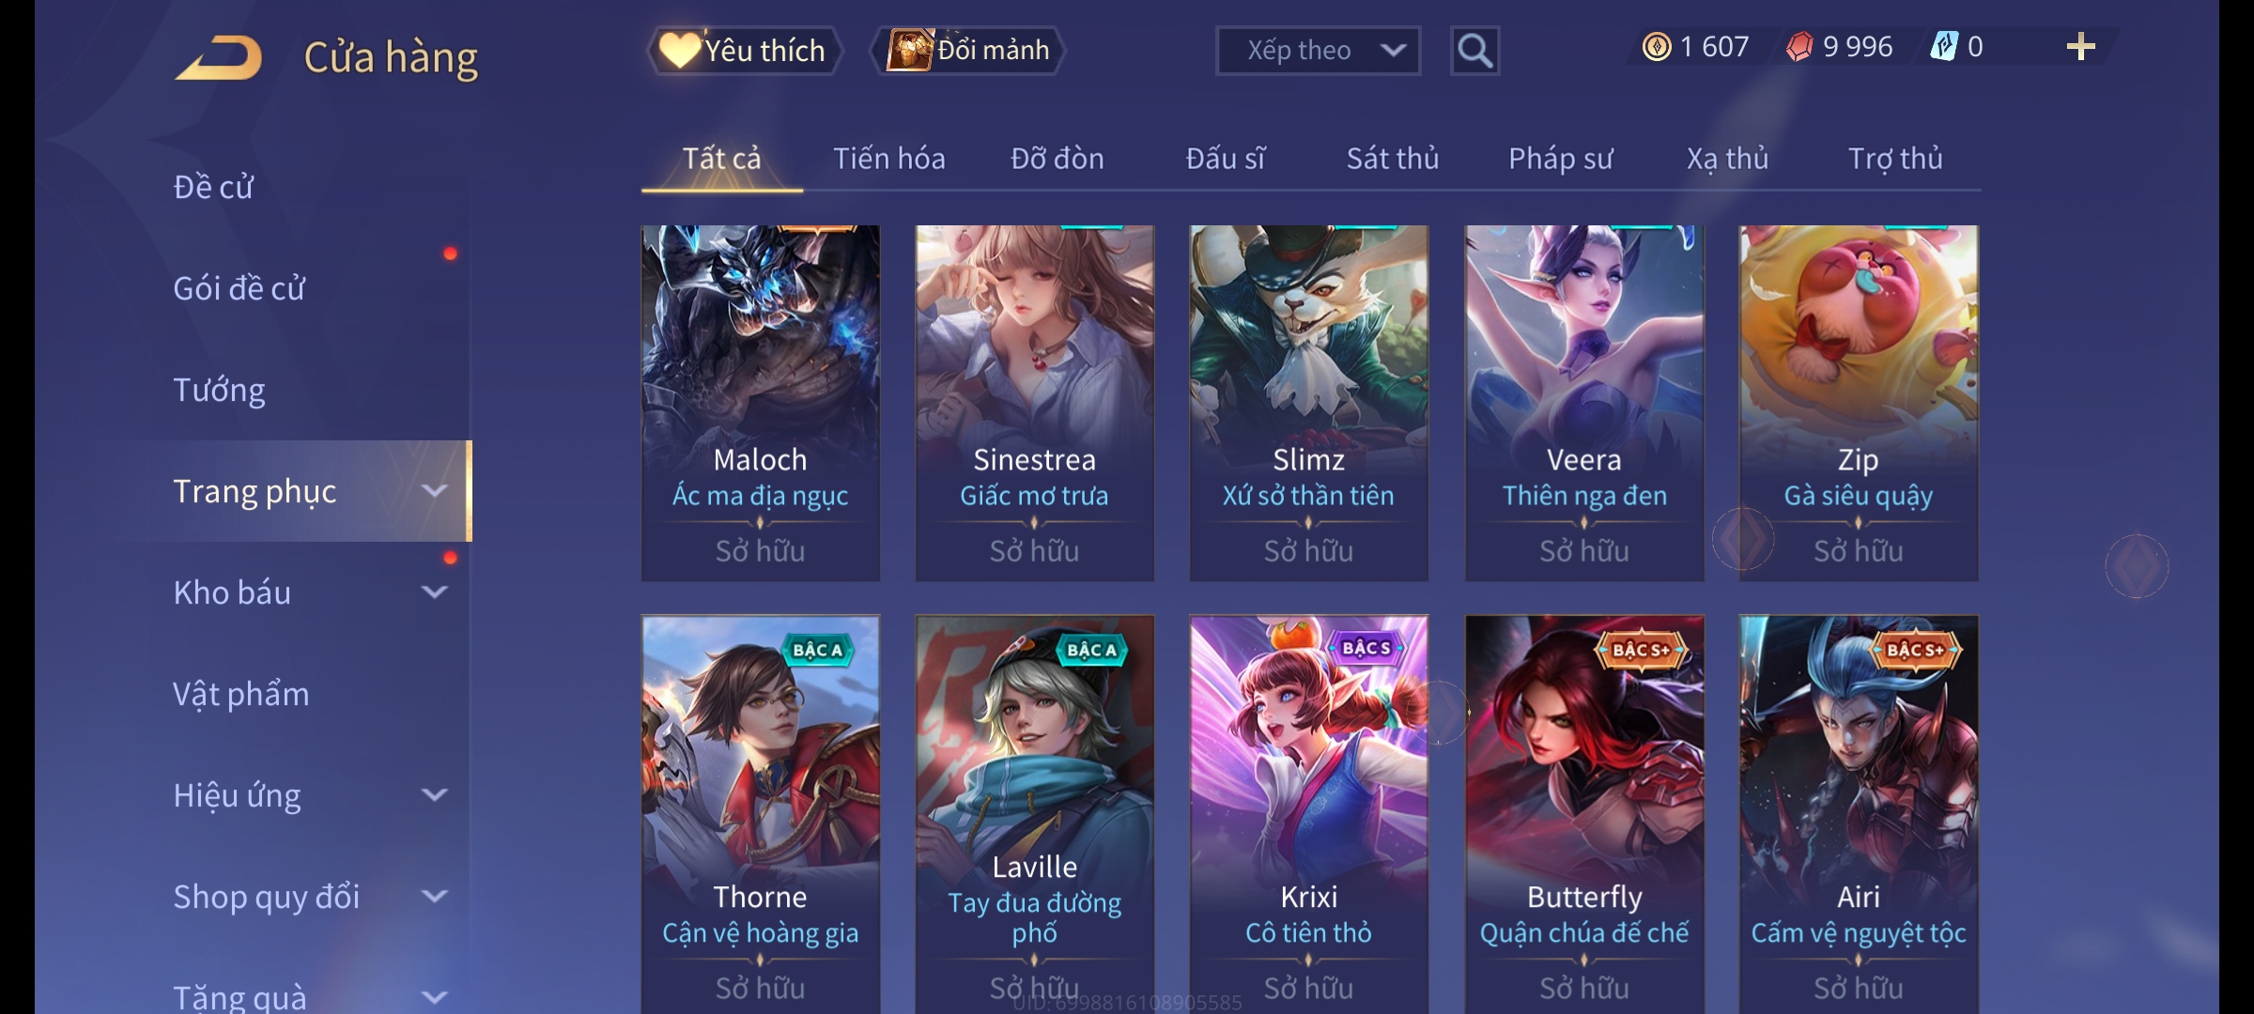The width and height of the screenshot is (2254, 1014).
Task: Tap the blue voucher ticket icon
Action: [1944, 46]
